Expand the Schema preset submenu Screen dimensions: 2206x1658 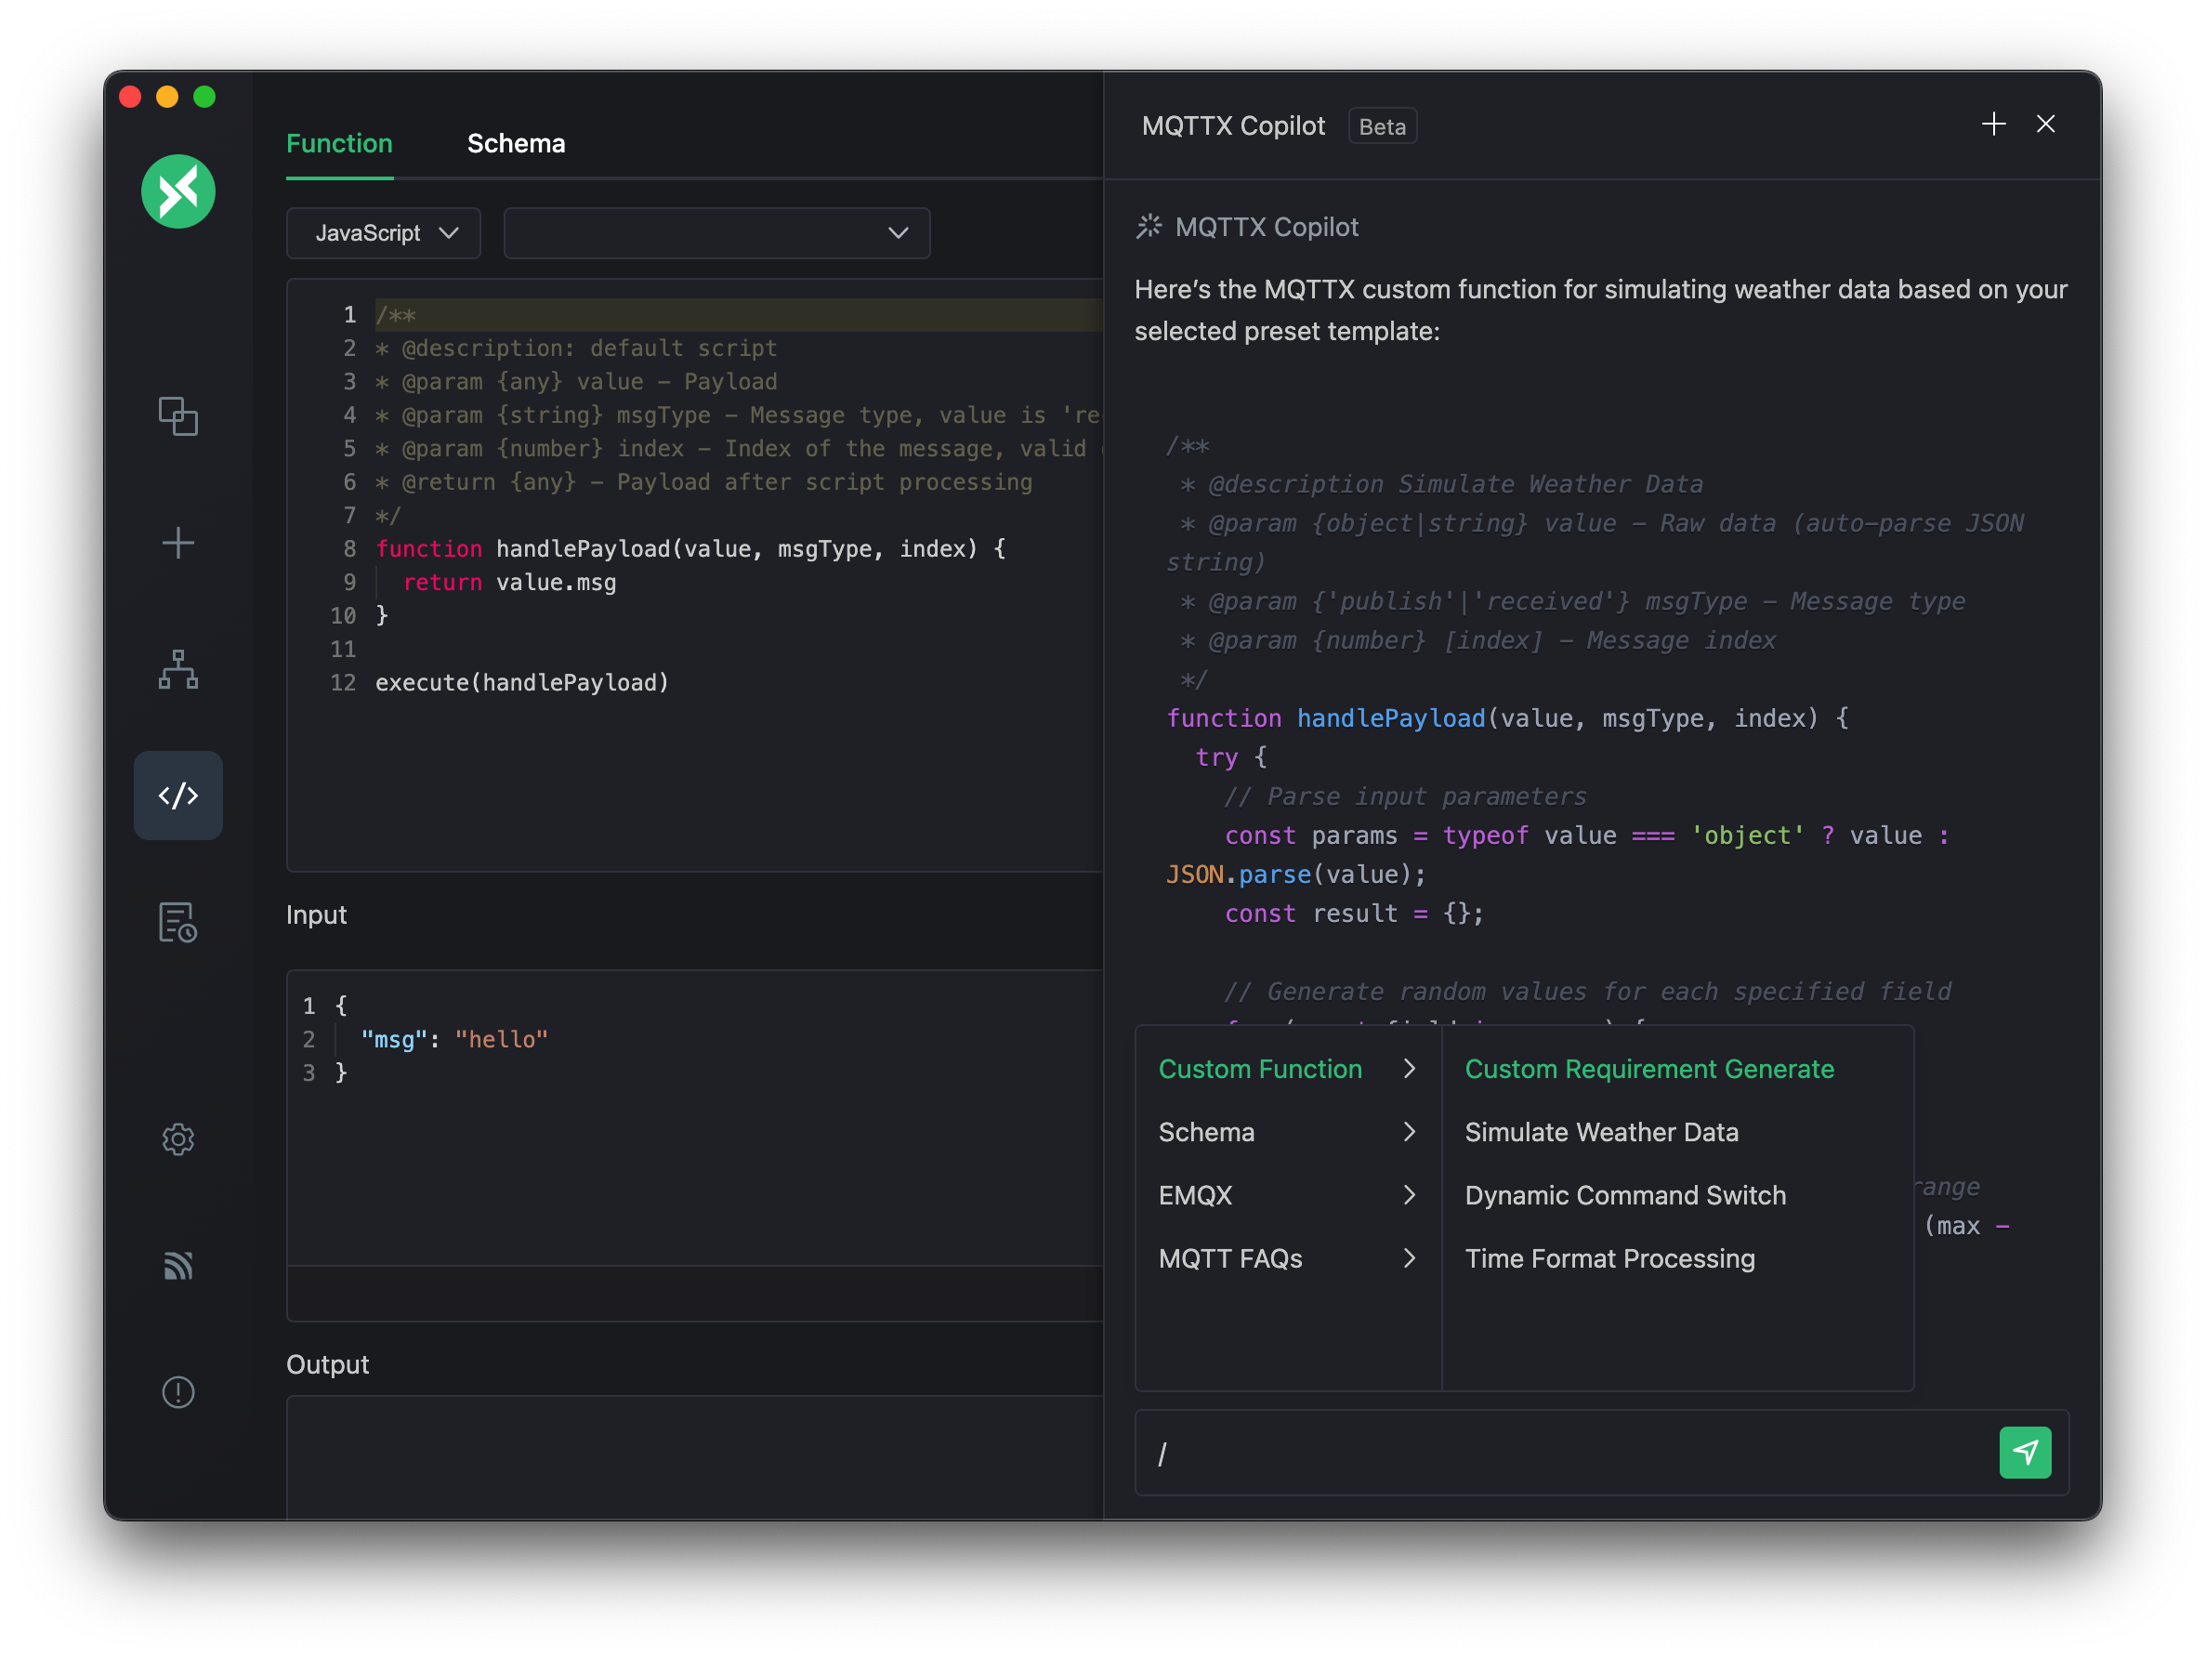tap(1286, 1132)
